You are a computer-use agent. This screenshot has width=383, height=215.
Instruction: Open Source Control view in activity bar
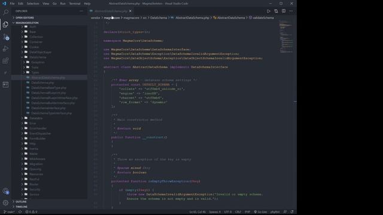click(5, 37)
